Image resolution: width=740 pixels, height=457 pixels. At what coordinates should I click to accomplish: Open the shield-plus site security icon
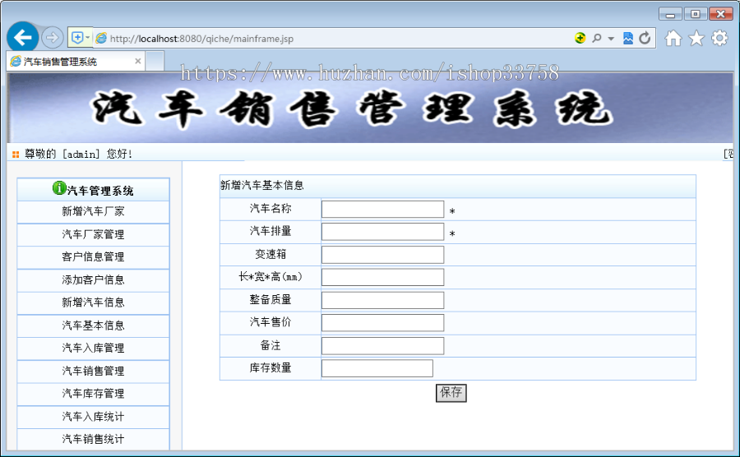77,37
